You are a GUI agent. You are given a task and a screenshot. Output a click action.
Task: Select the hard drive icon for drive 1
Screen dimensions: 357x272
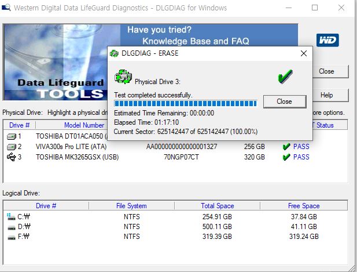point(11,136)
